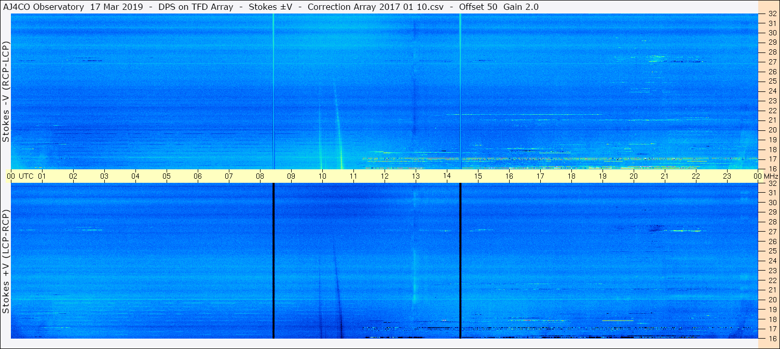This screenshot has width=780, height=349.
Task: Click the 12 hour mark on the time axis
Action: 385,176
